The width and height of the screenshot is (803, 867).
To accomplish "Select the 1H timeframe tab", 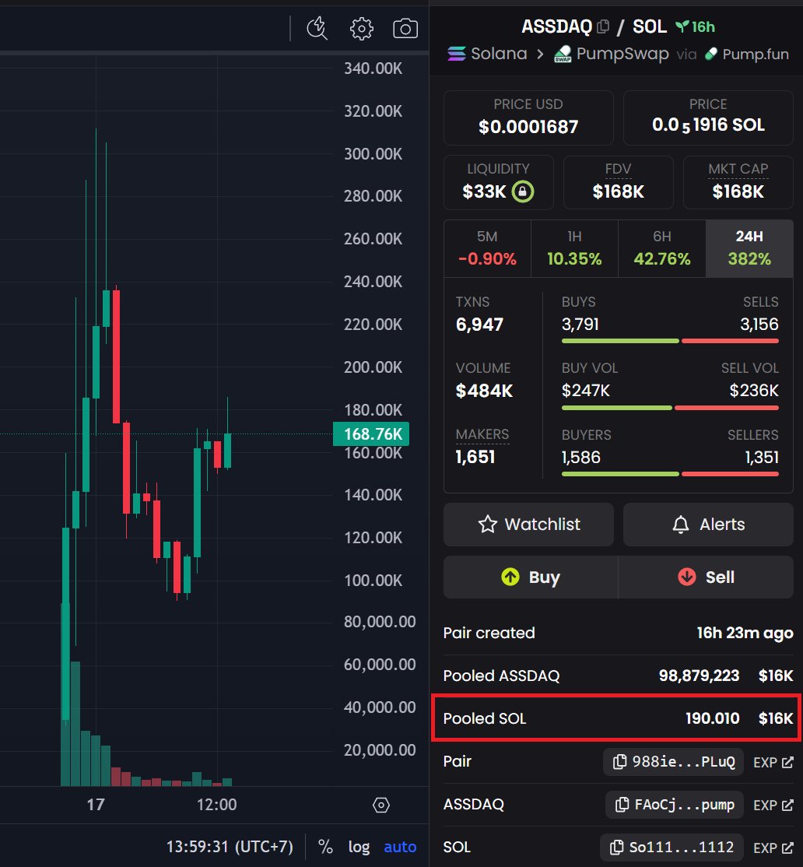I will (x=574, y=248).
